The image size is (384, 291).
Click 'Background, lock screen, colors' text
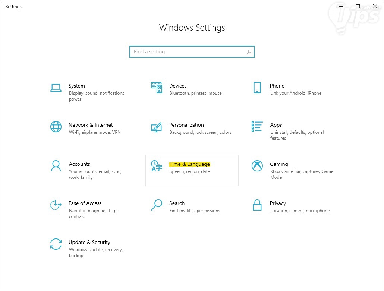[x=200, y=132]
